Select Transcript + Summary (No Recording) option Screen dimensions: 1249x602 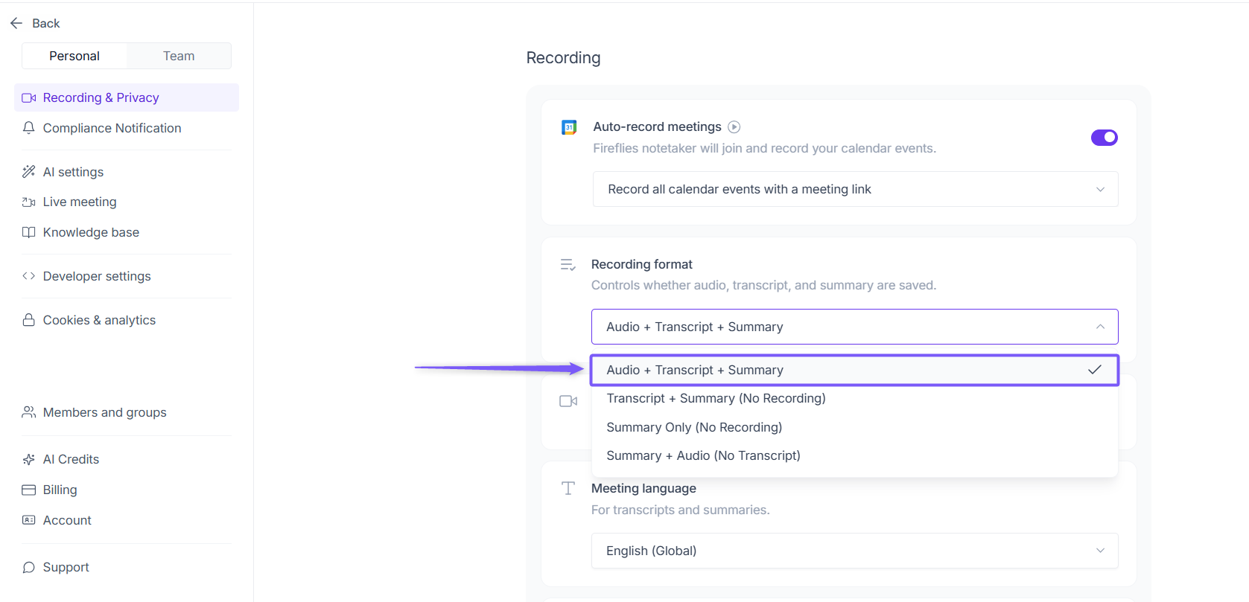(716, 399)
